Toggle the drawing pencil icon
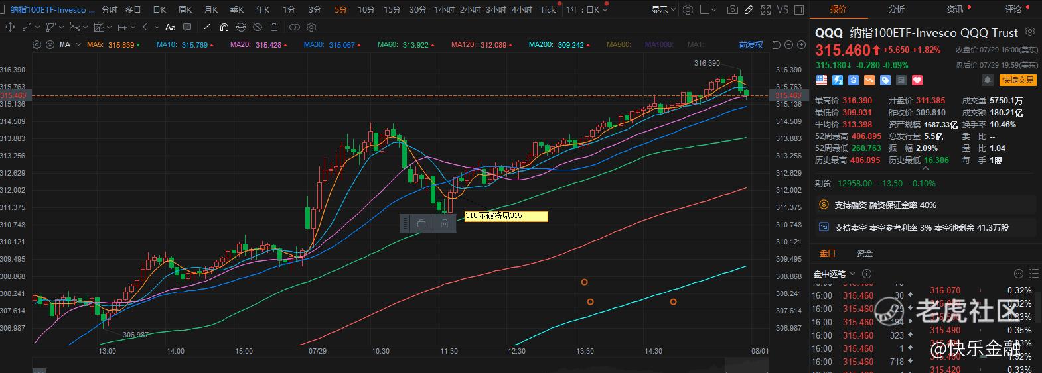This screenshot has height=373, width=1042. (749, 9)
